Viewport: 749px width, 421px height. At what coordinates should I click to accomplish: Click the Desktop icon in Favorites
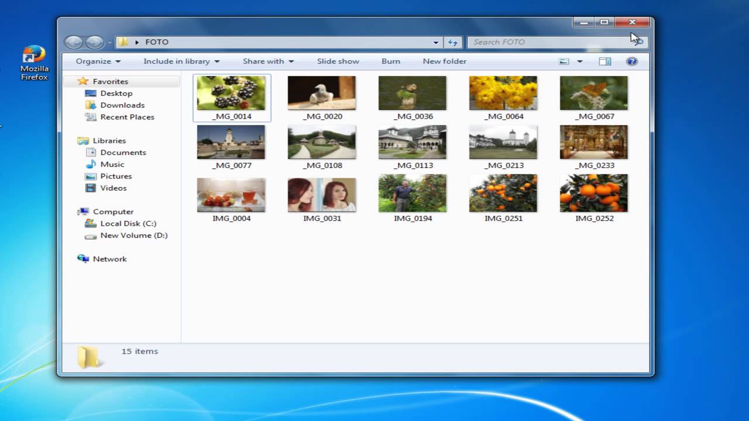[x=91, y=93]
